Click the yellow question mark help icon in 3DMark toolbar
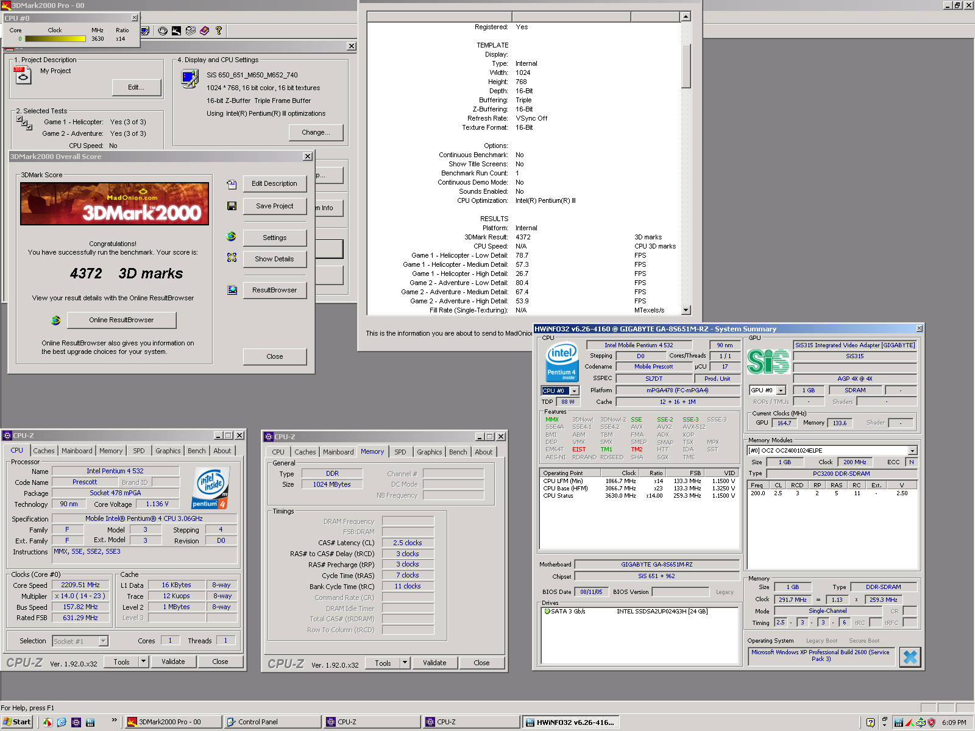 coord(219,30)
